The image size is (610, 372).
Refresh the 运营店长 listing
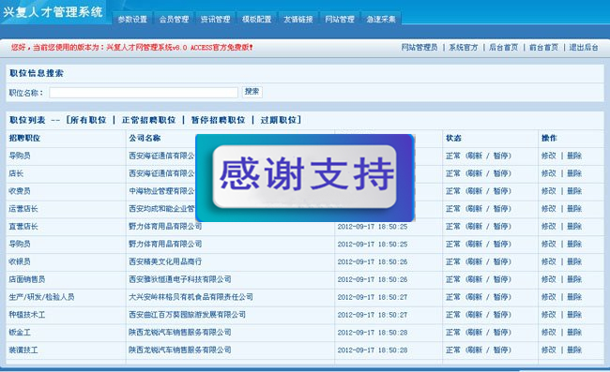tap(476, 209)
